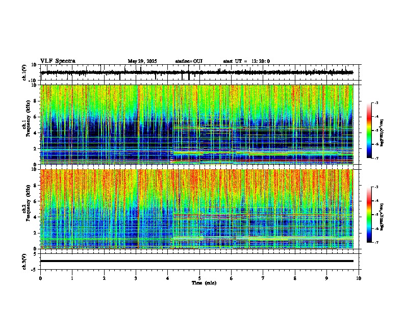404x312 pixels.
Task: Click the ch.2 log(PSD) colorbar title
Action: click(382, 217)
